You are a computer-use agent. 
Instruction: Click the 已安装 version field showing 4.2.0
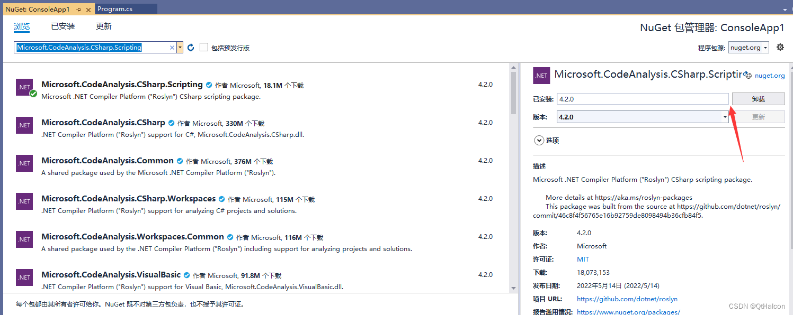643,99
